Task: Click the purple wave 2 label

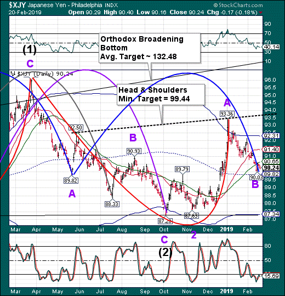Action: (x=194, y=235)
